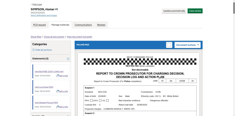The image size is (235, 116).
Task: Switch to the PCD request tab
Action: [x=40, y=25]
